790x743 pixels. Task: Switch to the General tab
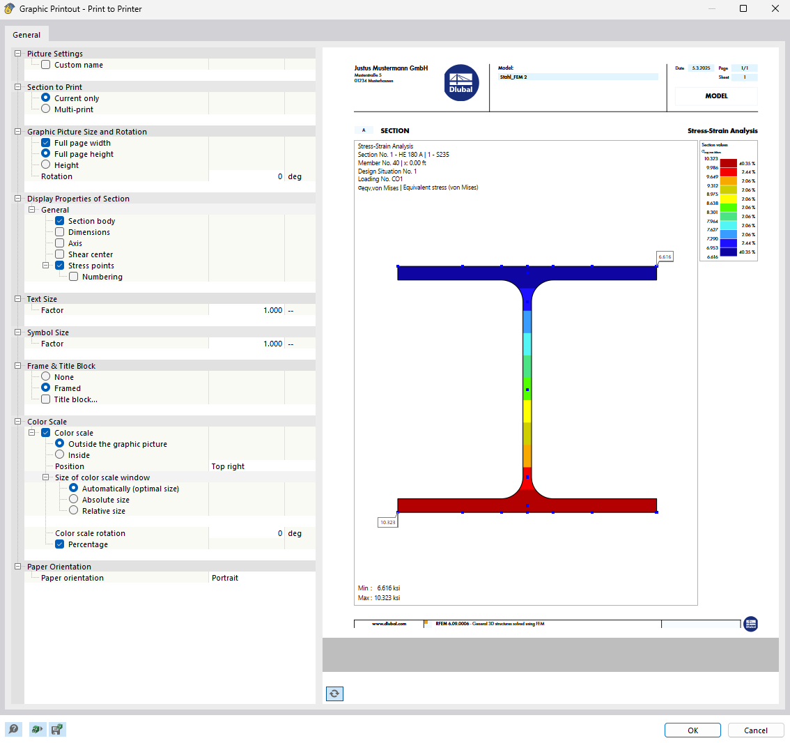point(26,35)
